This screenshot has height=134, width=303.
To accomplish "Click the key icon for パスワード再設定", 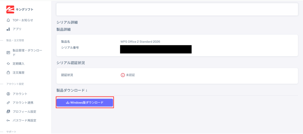I will tap(8, 121).
